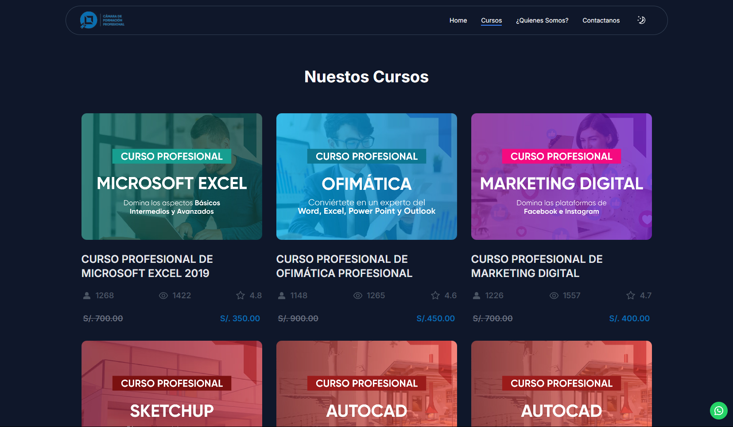
Task: Click view count 1557
Action: click(x=571, y=296)
